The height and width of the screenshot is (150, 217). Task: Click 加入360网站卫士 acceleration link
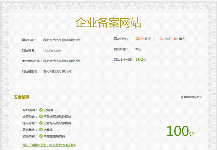(49, 145)
